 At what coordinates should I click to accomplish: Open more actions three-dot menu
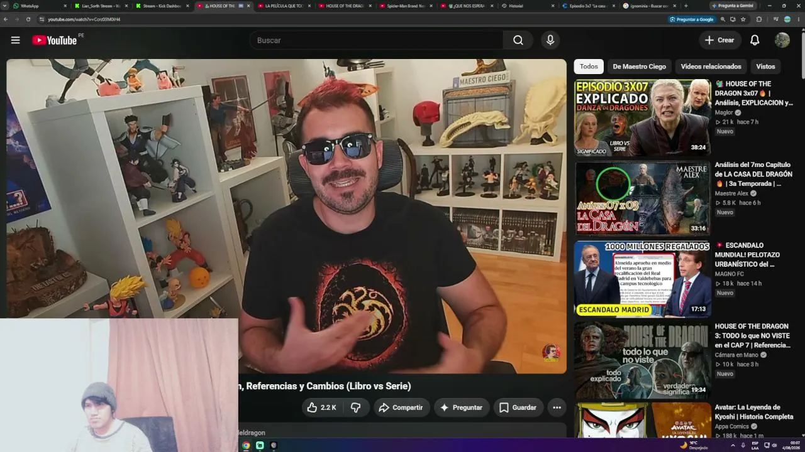[x=557, y=407]
